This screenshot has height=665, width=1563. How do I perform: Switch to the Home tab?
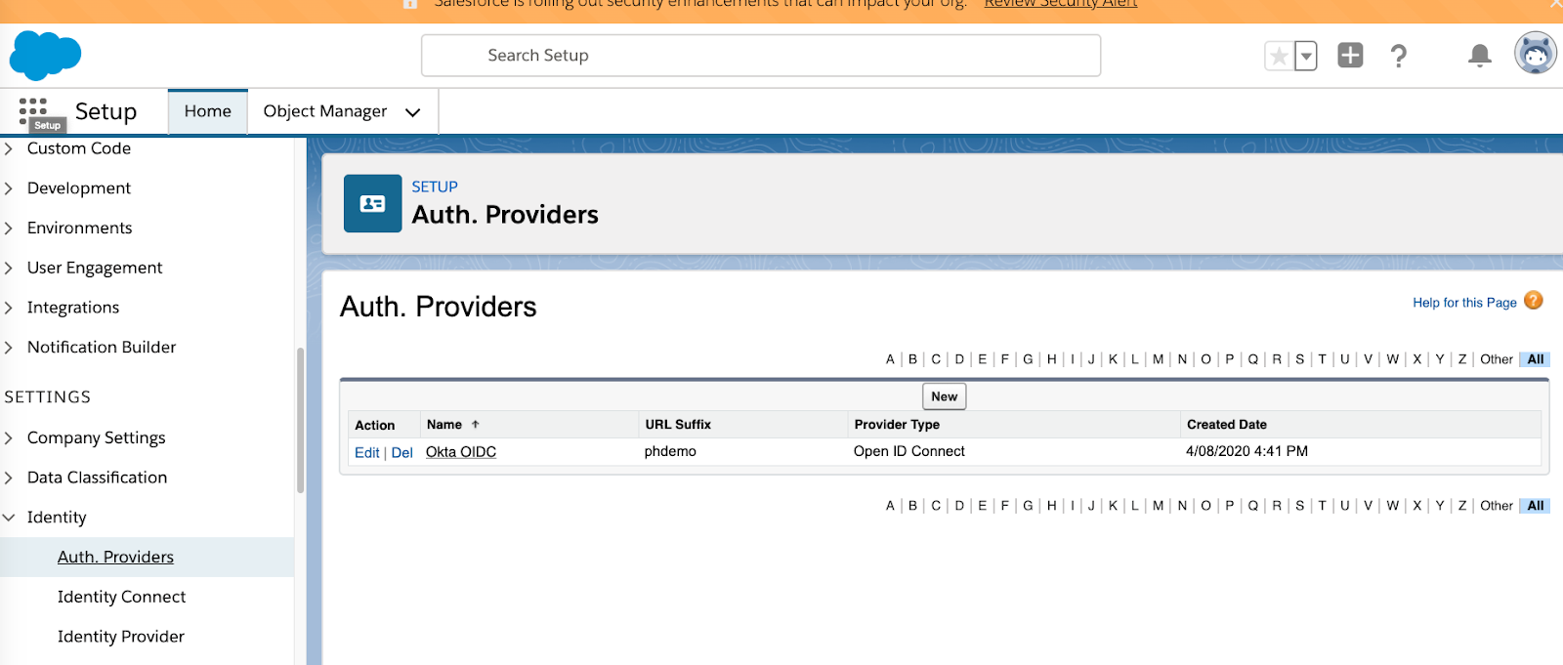207,111
